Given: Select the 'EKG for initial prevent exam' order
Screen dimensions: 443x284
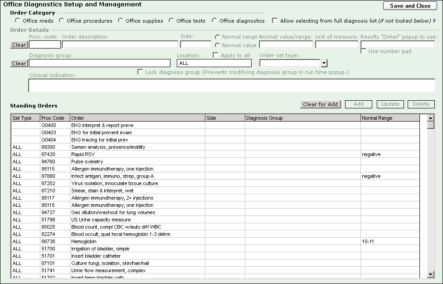Looking at the screenshot, I should pyautogui.click(x=215, y=132).
